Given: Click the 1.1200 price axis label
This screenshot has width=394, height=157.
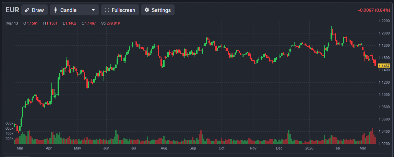Looking at the screenshot, I should (384, 83).
